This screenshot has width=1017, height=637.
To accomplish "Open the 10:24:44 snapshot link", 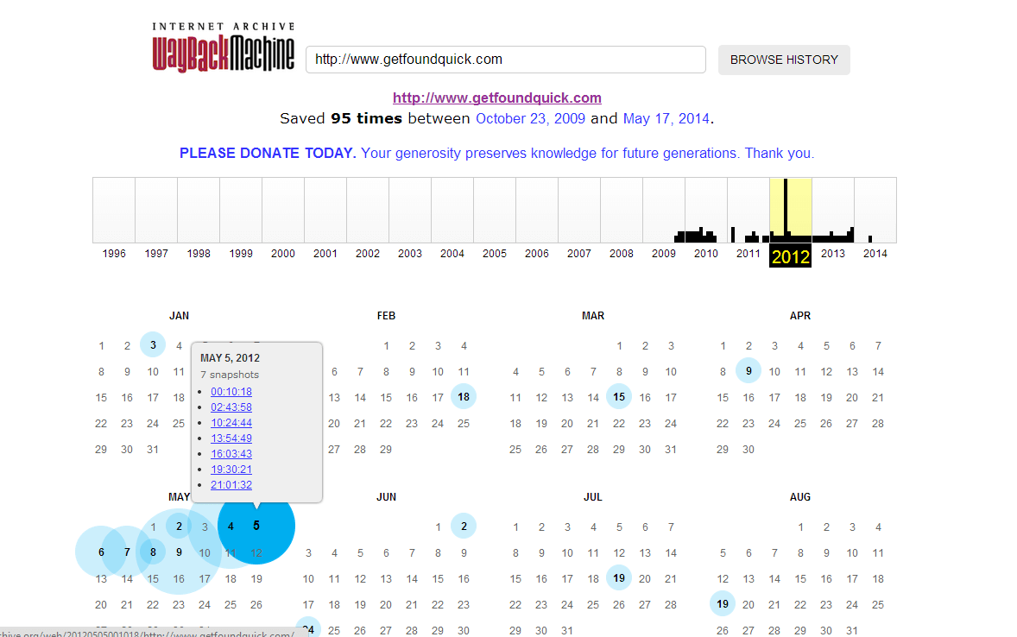I will pos(231,423).
